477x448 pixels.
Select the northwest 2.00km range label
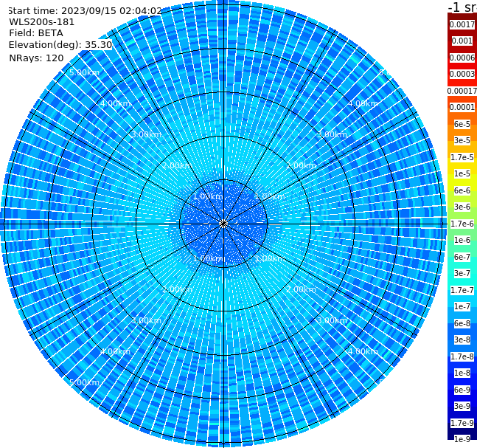178,165
